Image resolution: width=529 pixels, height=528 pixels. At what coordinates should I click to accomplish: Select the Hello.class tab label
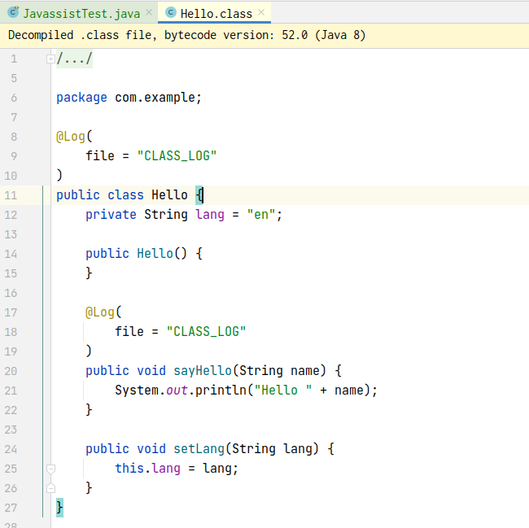(x=216, y=13)
